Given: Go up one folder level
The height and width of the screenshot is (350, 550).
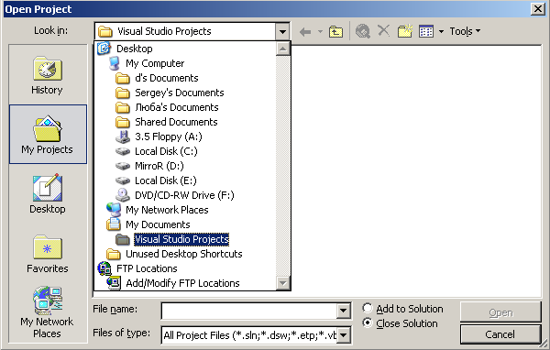Looking at the screenshot, I should point(335,32).
